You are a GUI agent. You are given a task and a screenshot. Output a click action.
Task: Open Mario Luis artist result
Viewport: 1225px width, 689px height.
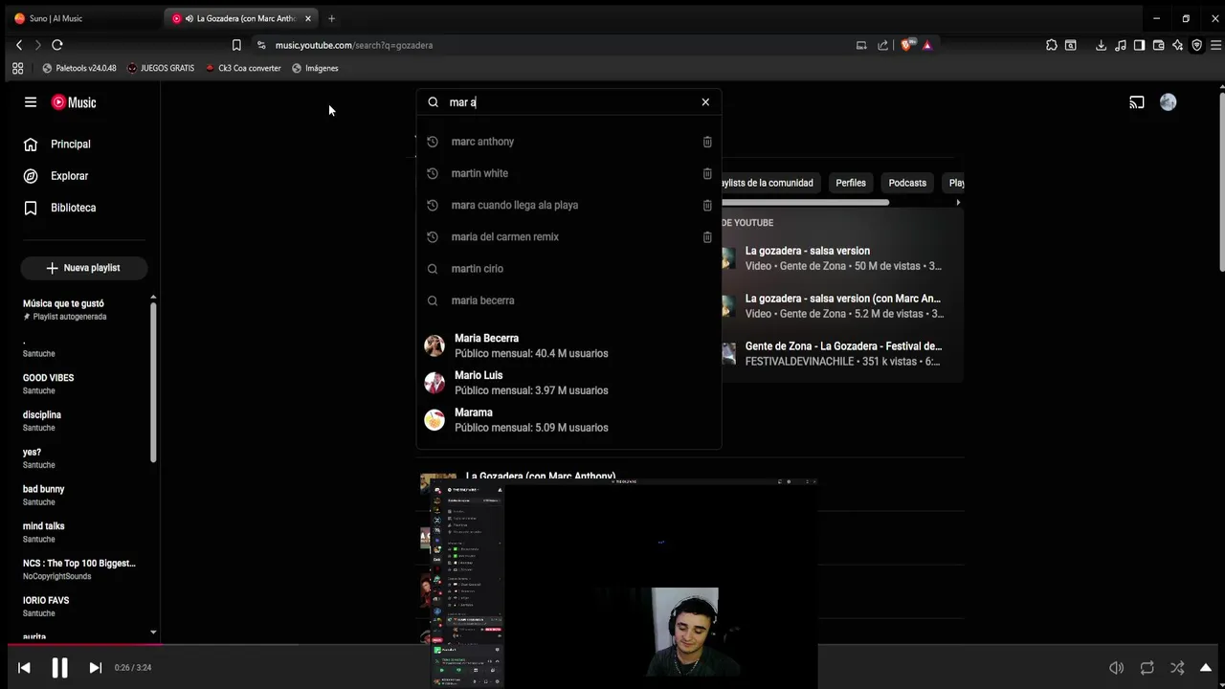pos(568,383)
